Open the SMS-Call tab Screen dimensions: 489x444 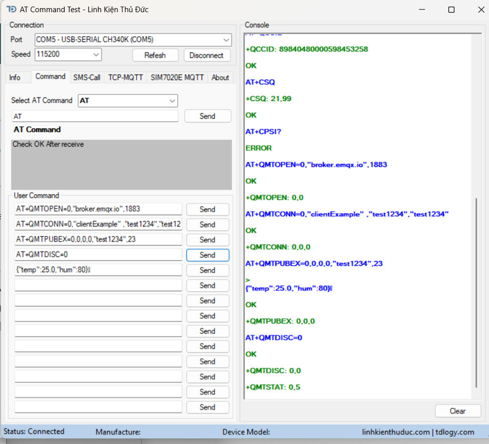(x=87, y=77)
